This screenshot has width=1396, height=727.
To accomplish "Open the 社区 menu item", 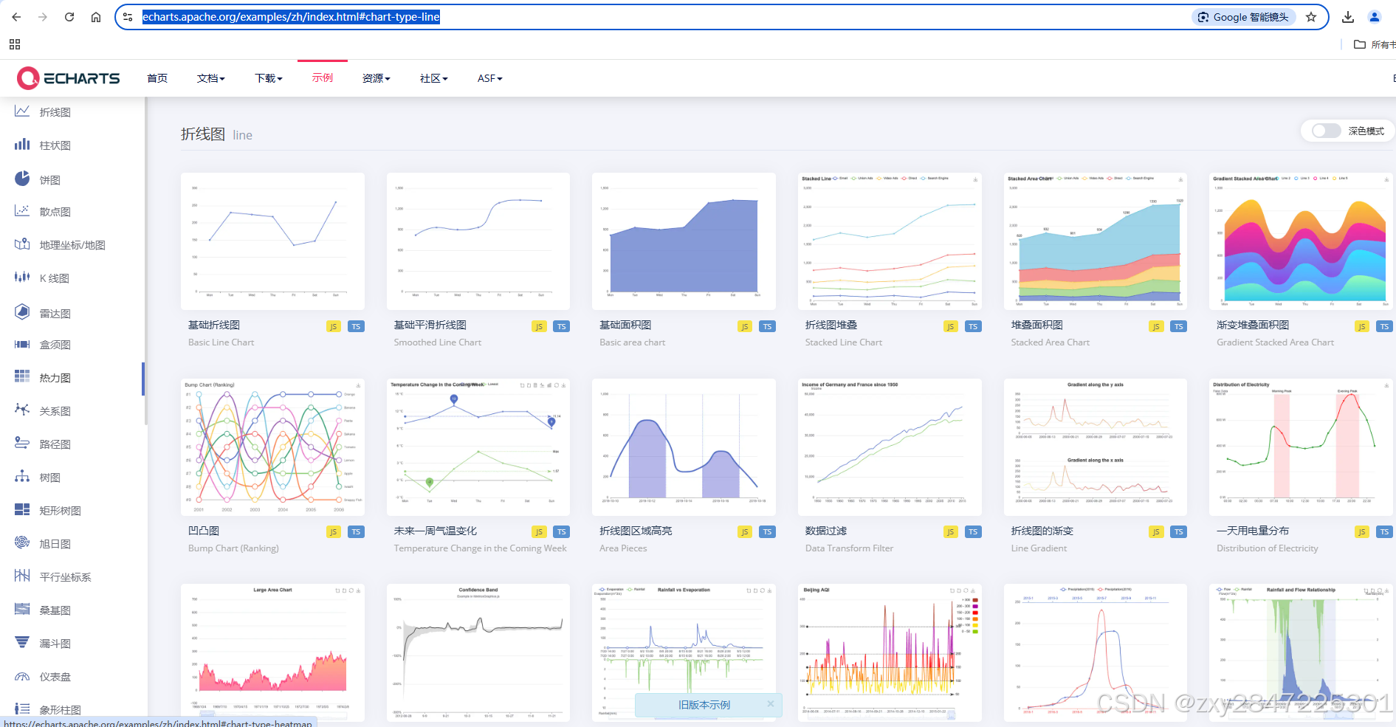I will click(x=433, y=77).
